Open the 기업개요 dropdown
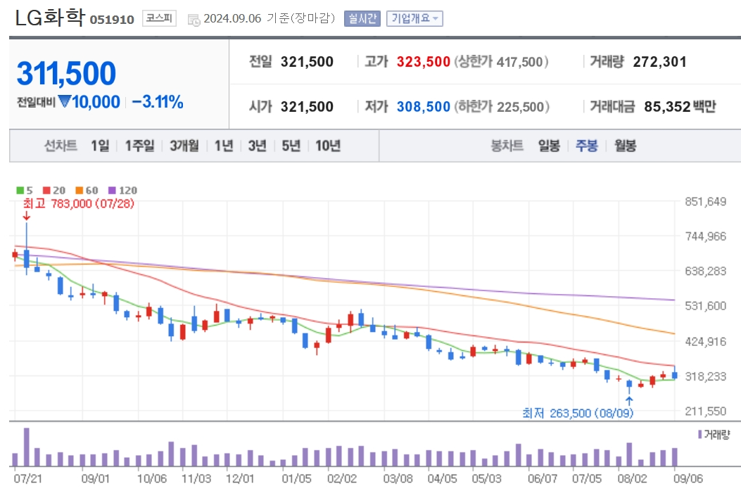 point(414,18)
